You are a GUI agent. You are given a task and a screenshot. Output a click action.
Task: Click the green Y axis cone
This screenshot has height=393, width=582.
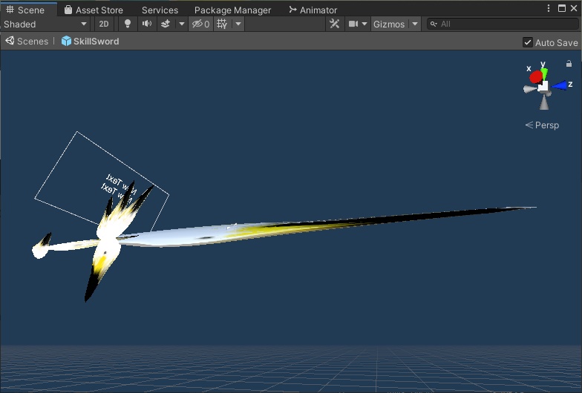544,73
